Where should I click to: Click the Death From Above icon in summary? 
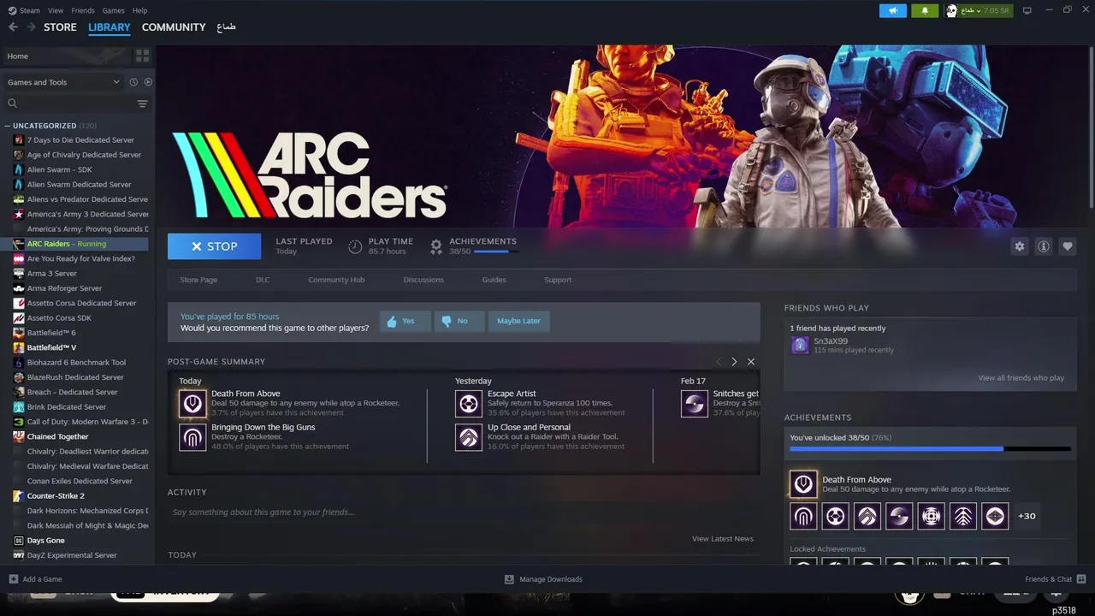(192, 403)
